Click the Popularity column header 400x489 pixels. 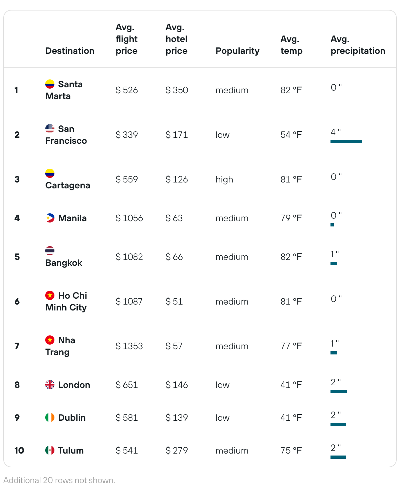(237, 51)
